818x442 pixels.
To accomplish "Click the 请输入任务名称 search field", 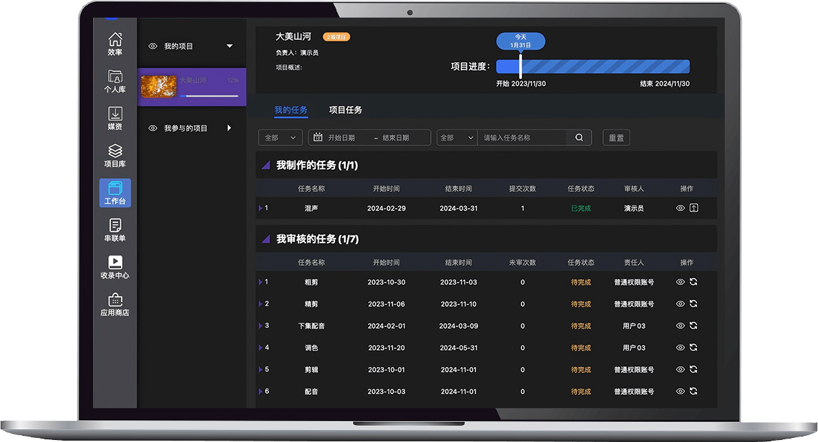I will pyautogui.click(x=521, y=138).
